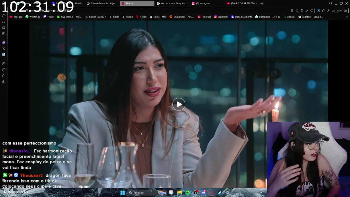Open OBS Studio from the taskbar

click(196, 193)
